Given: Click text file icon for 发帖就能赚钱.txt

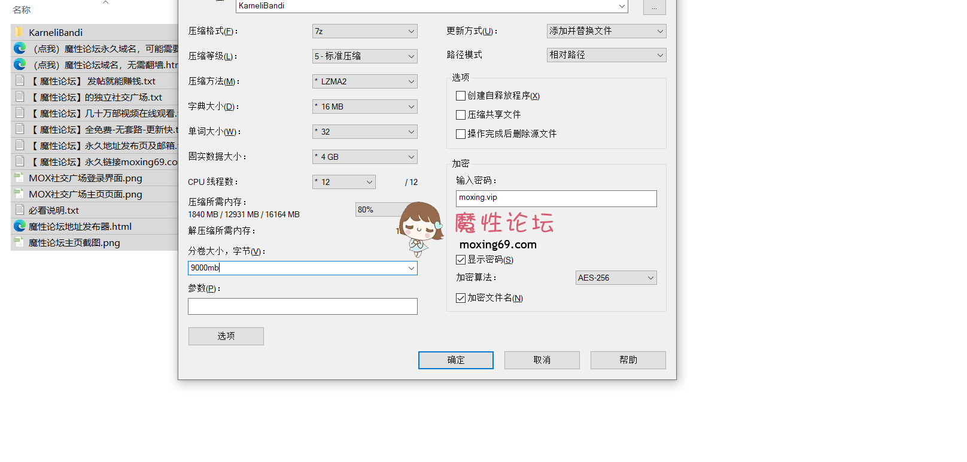Looking at the screenshot, I should pos(20,80).
